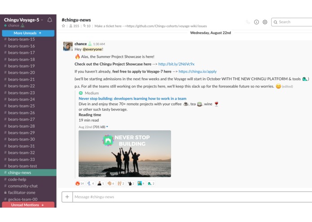Focus the Message #chingu-news input
The width and height of the screenshot is (312, 222).
pyautogui.click(x=192, y=197)
